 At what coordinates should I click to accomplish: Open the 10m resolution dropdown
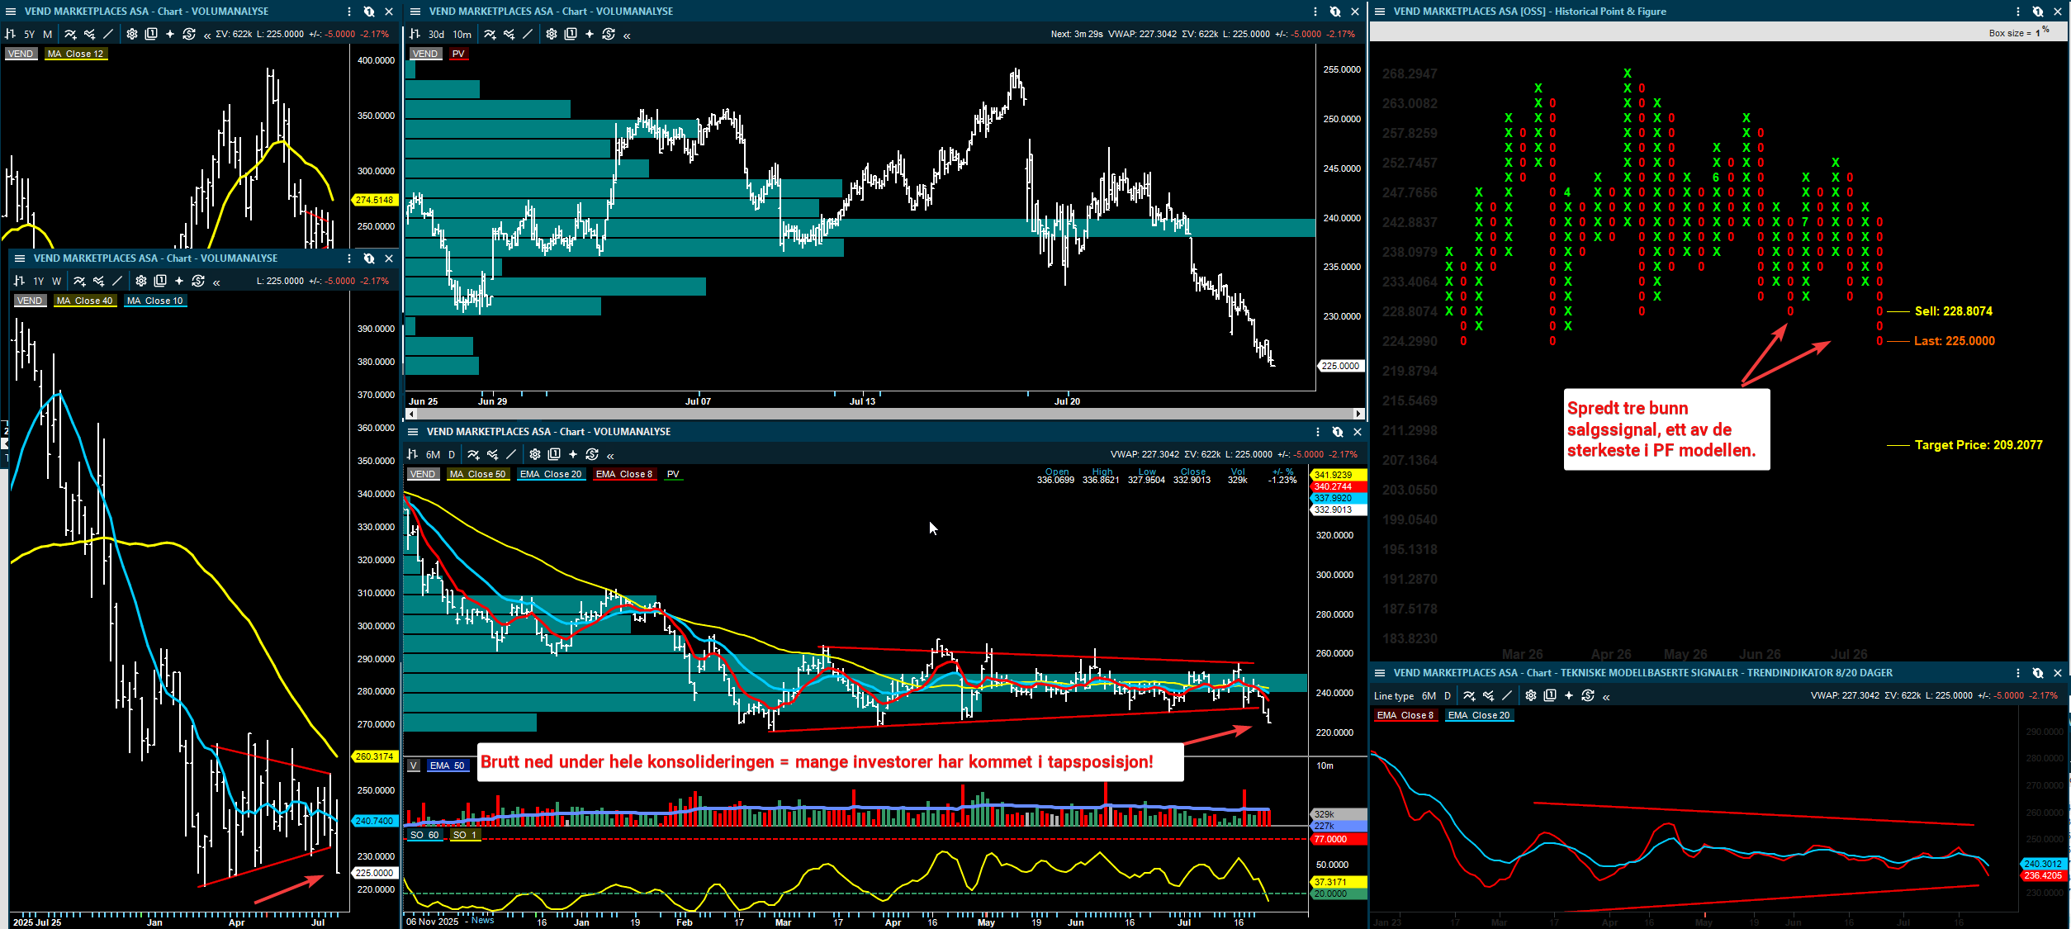[462, 34]
